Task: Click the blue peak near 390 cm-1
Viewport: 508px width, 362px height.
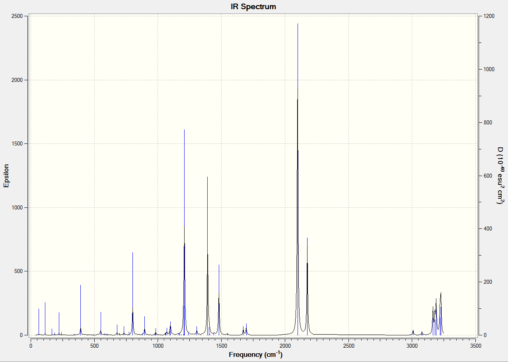Action: [x=80, y=310]
